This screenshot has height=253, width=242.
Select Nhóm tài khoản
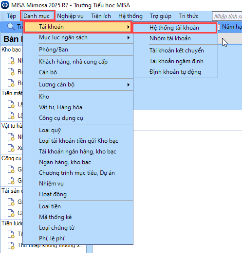click(175, 38)
